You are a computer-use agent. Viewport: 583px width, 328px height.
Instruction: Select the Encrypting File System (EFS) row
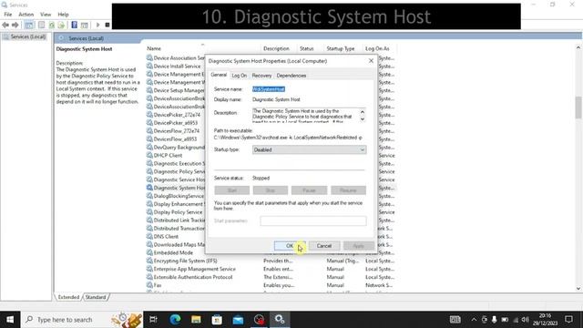click(x=271, y=261)
